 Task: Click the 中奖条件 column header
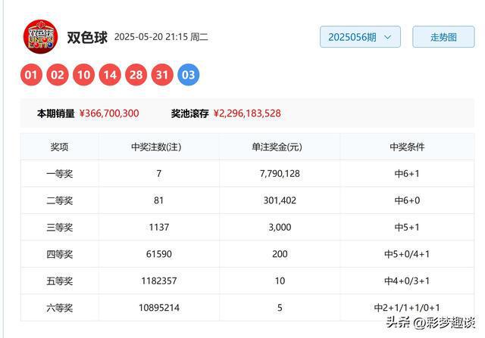tap(407, 147)
